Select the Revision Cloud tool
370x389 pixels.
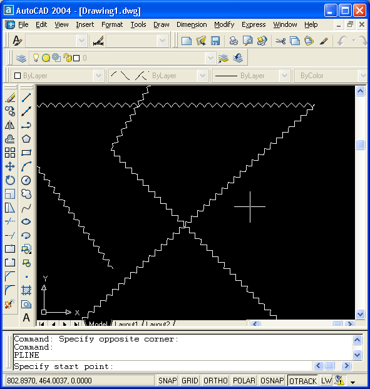point(26,194)
